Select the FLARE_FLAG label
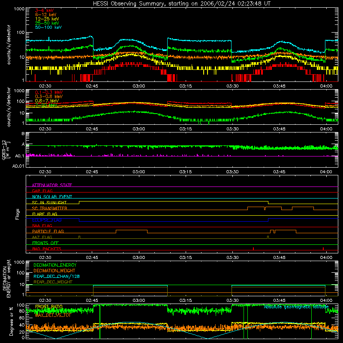 coord(45,214)
